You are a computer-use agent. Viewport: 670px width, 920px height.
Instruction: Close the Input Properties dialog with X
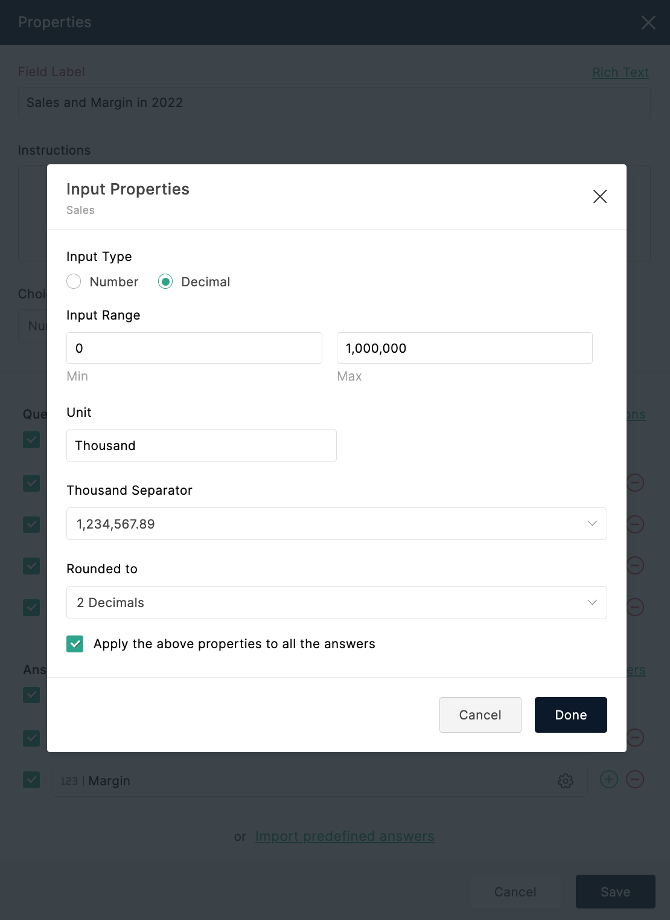tap(599, 196)
